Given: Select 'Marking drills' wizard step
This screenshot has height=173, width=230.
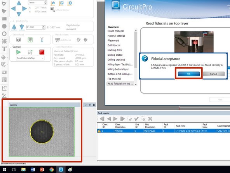Looking at the screenshot, I should [x=115, y=50].
